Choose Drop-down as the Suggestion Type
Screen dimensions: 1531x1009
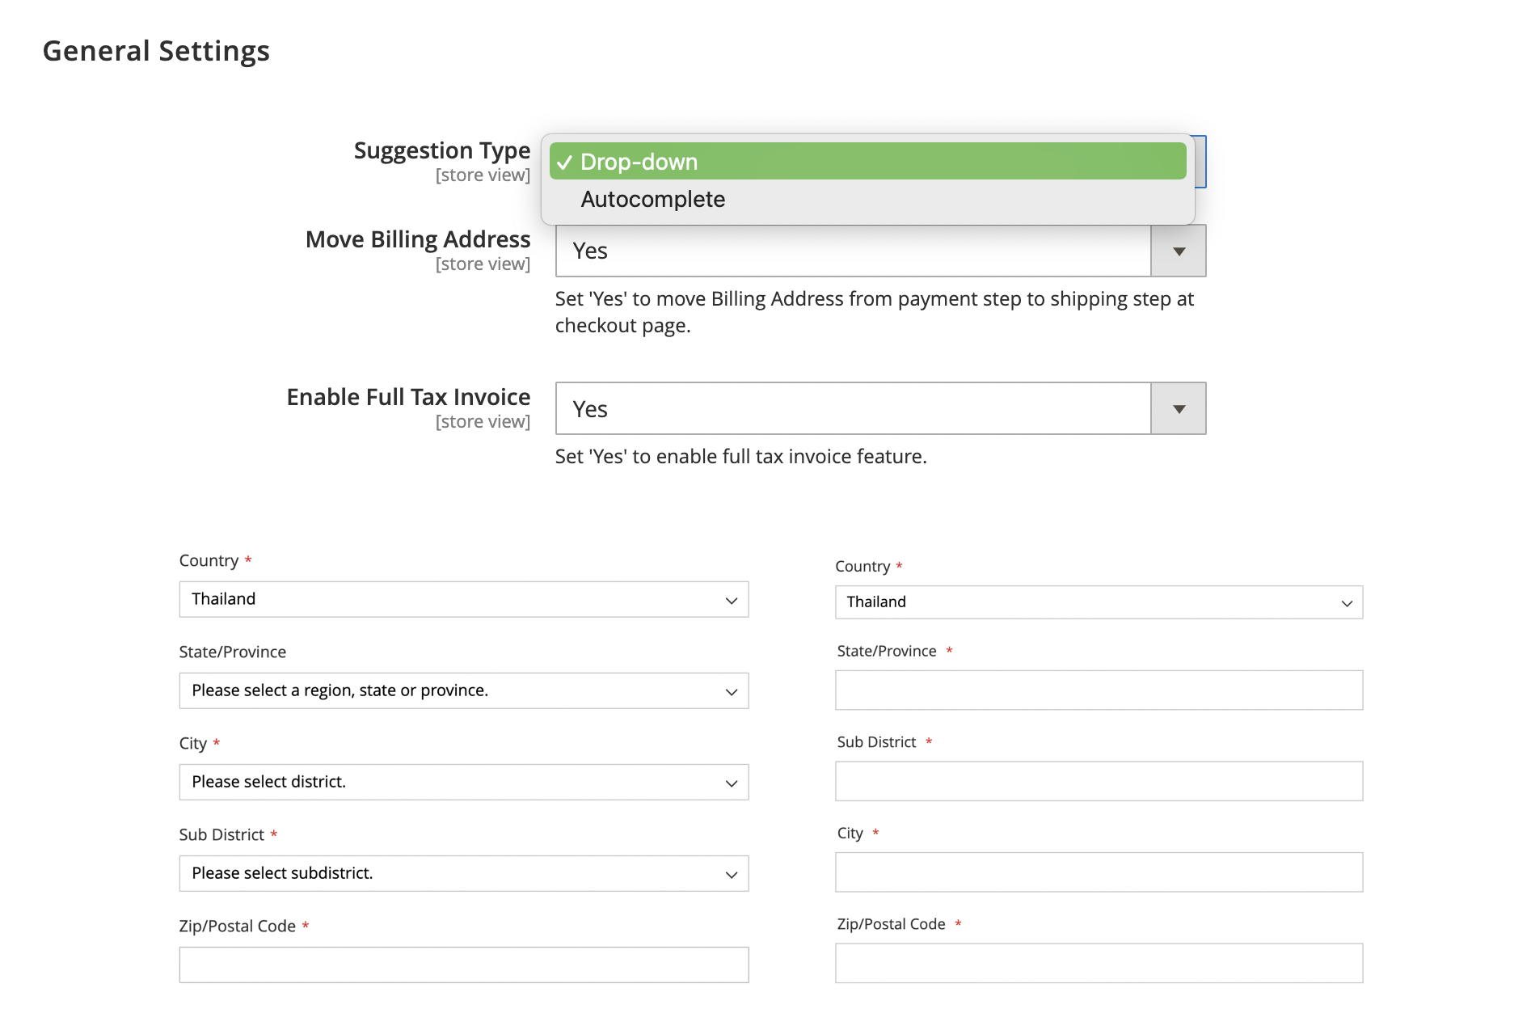[x=638, y=162]
